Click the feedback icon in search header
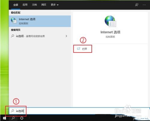 point(137,5)
